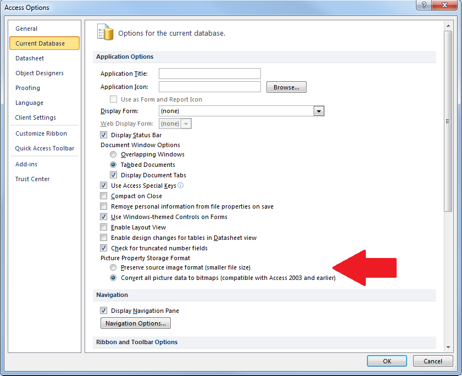Uncheck Use Windows-themed Controls on Forms
Image resolution: width=462 pixels, height=376 pixels.
point(103,217)
